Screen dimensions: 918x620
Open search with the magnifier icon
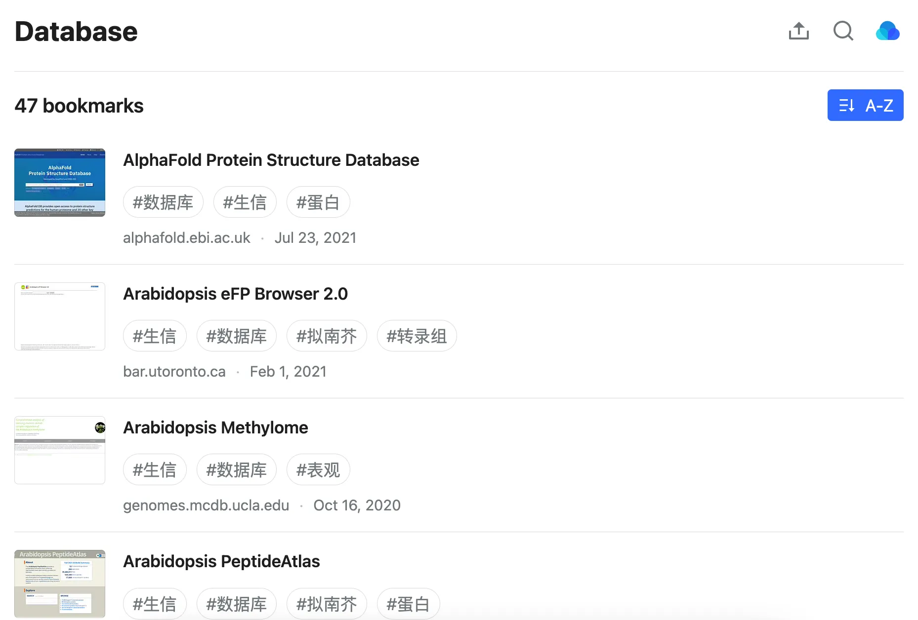point(843,31)
